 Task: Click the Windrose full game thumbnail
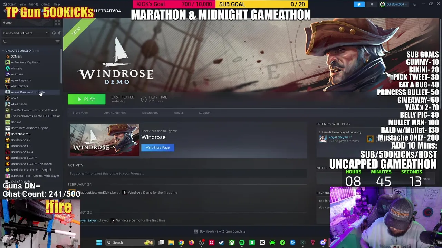pos(104,140)
